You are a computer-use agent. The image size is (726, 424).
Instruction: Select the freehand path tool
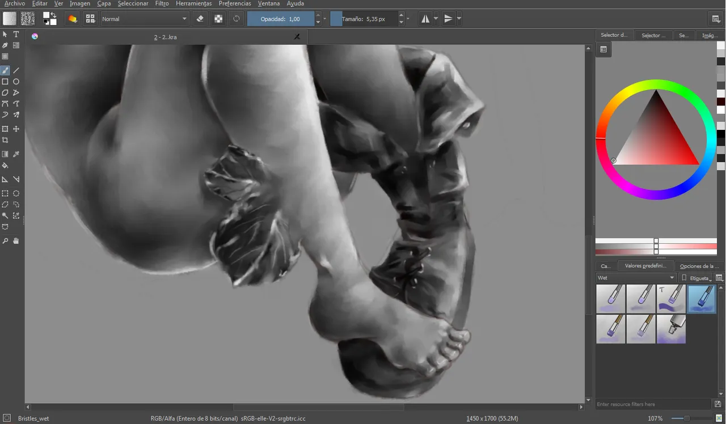pyautogui.click(x=16, y=104)
